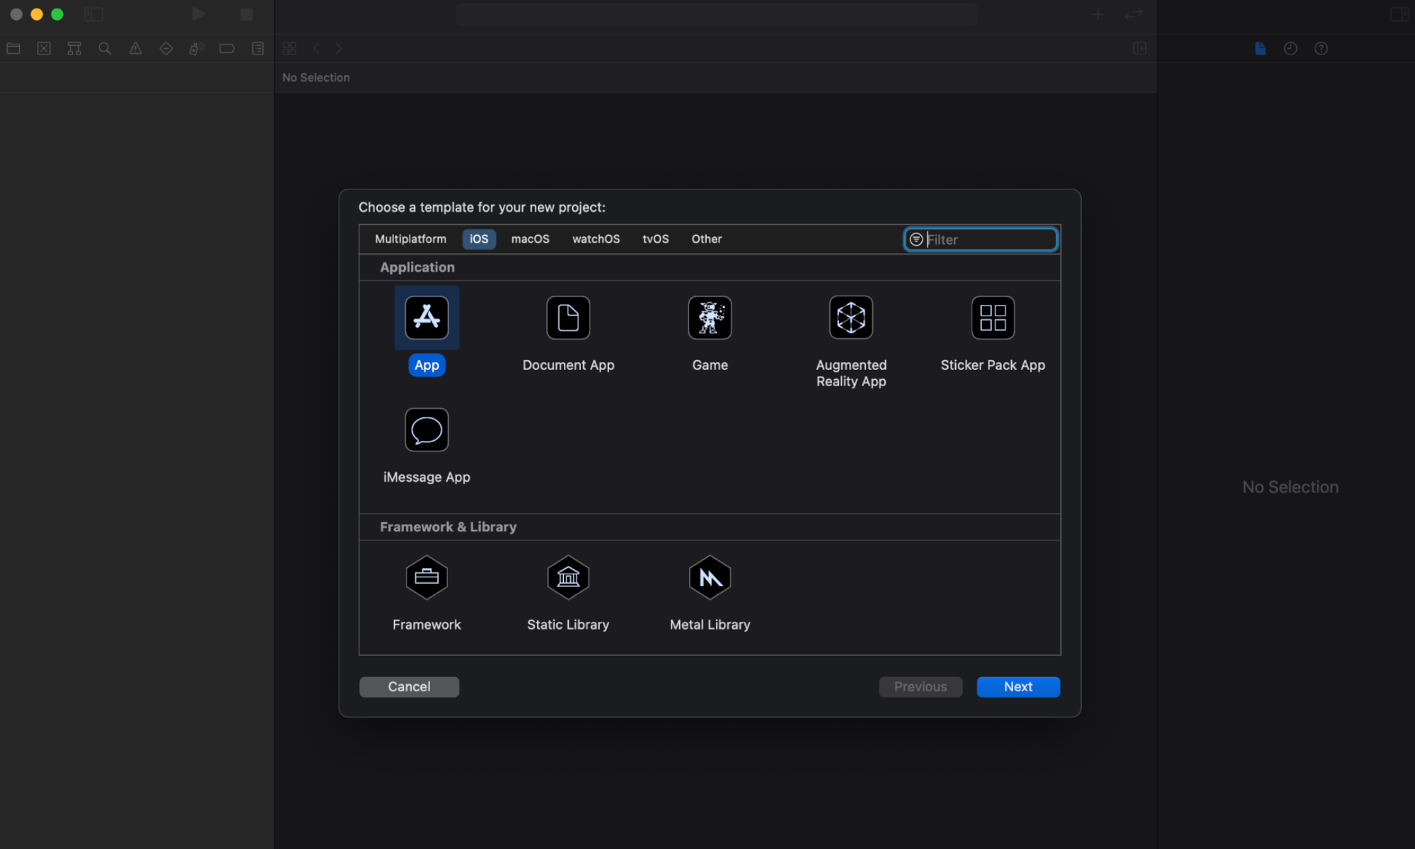Stop the running task
Viewport: 1415px width, 849px height.
tap(246, 14)
